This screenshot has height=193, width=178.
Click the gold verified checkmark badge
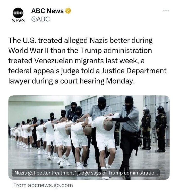[x=68, y=11]
